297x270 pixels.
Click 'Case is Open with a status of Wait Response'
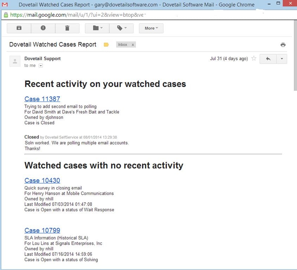[x=69, y=210]
